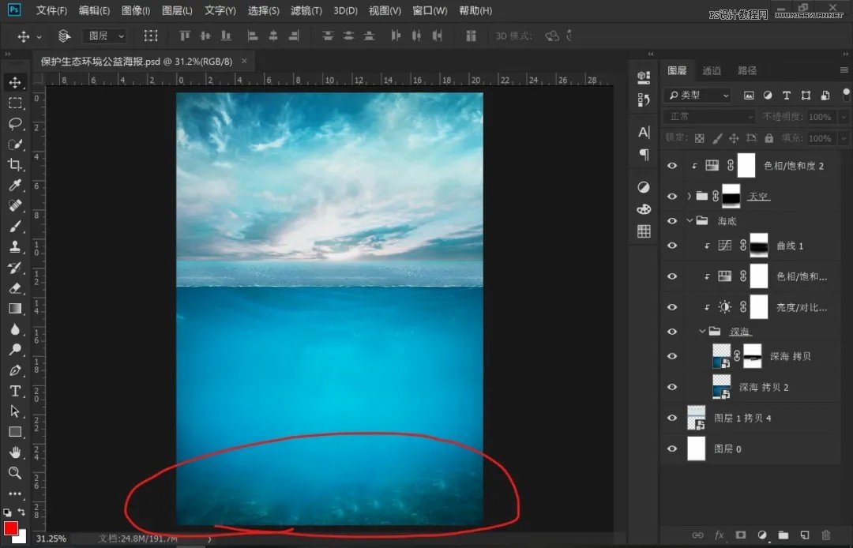The width and height of the screenshot is (853, 548).
Task: Click the Align top edges button
Action: coord(185,36)
